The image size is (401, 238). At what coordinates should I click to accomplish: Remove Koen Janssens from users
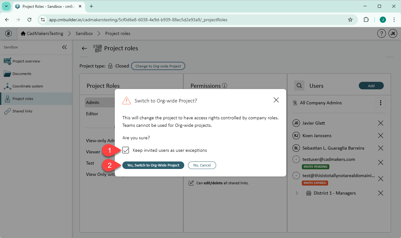point(380,136)
